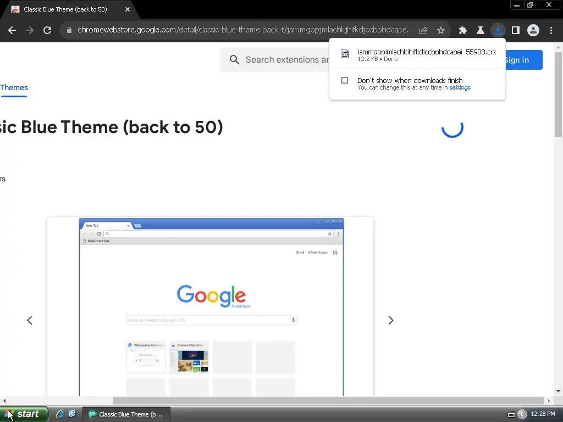
Task: Open download settings link
Action: click(460, 87)
